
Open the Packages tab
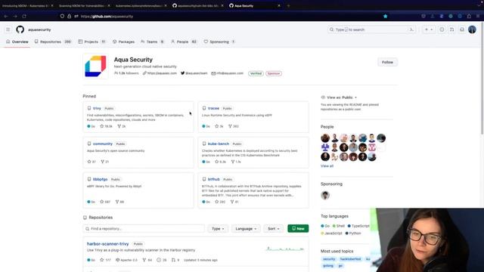(x=123, y=42)
